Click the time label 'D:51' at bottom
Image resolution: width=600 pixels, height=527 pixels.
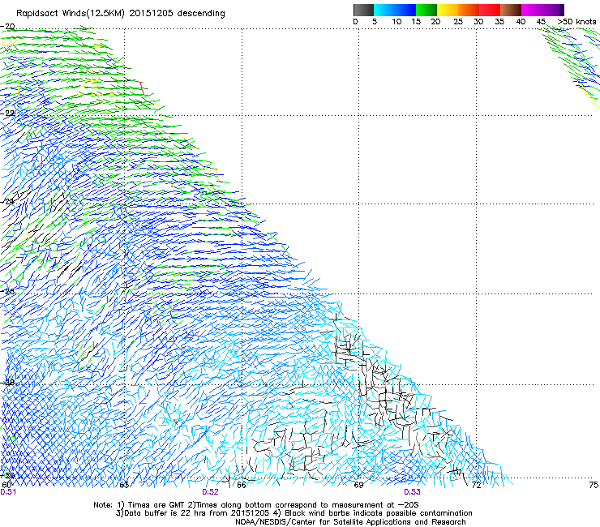click(8, 492)
